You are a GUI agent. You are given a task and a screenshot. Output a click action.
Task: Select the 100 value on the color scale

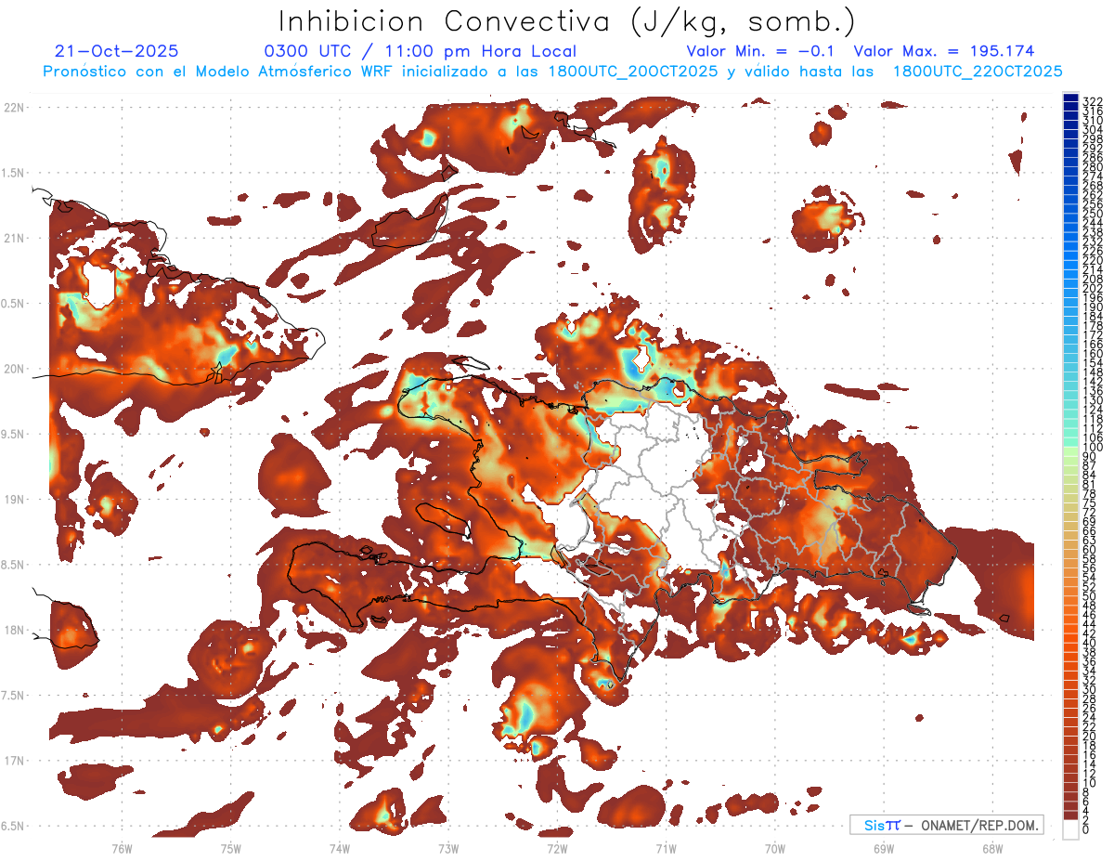point(1093,448)
